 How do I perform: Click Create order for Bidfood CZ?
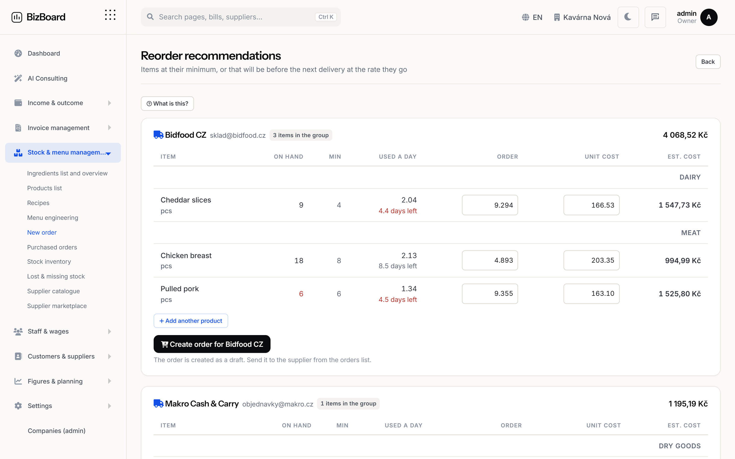[212, 344]
